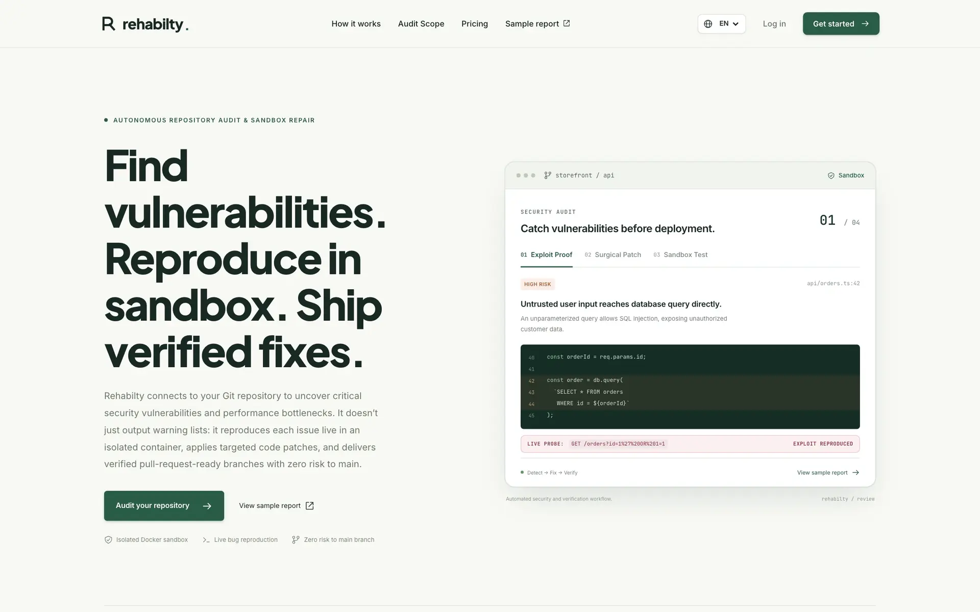980x612 pixels.
Task: Click the Log in link
Action: pyautogui.click(x=774, y=24)
